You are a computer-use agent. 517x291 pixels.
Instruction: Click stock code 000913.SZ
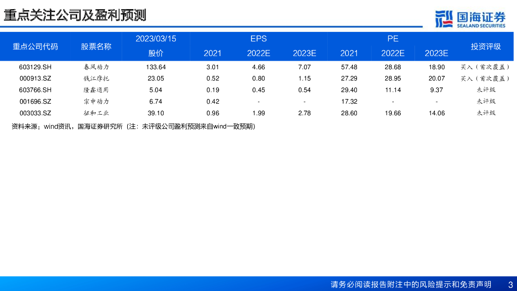point(35,78)
